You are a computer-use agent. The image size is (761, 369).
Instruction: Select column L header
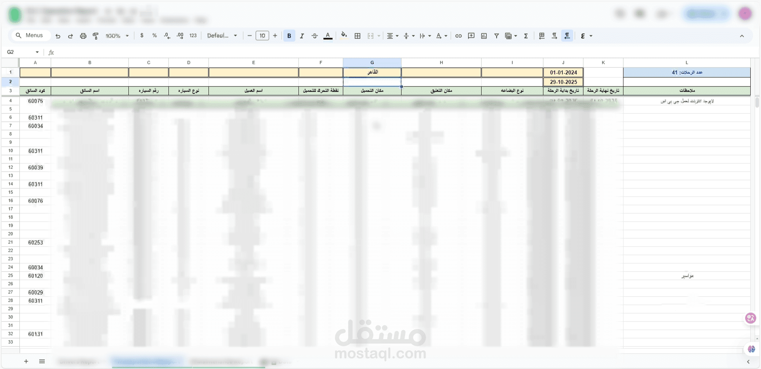click(687, 63)
